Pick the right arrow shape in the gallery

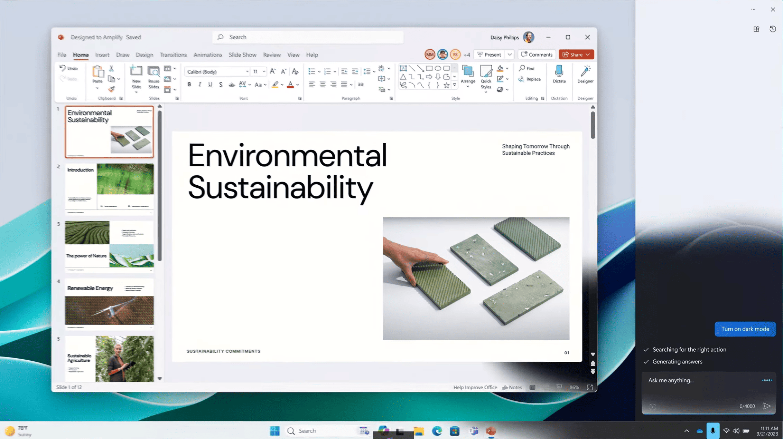[429, 77]
